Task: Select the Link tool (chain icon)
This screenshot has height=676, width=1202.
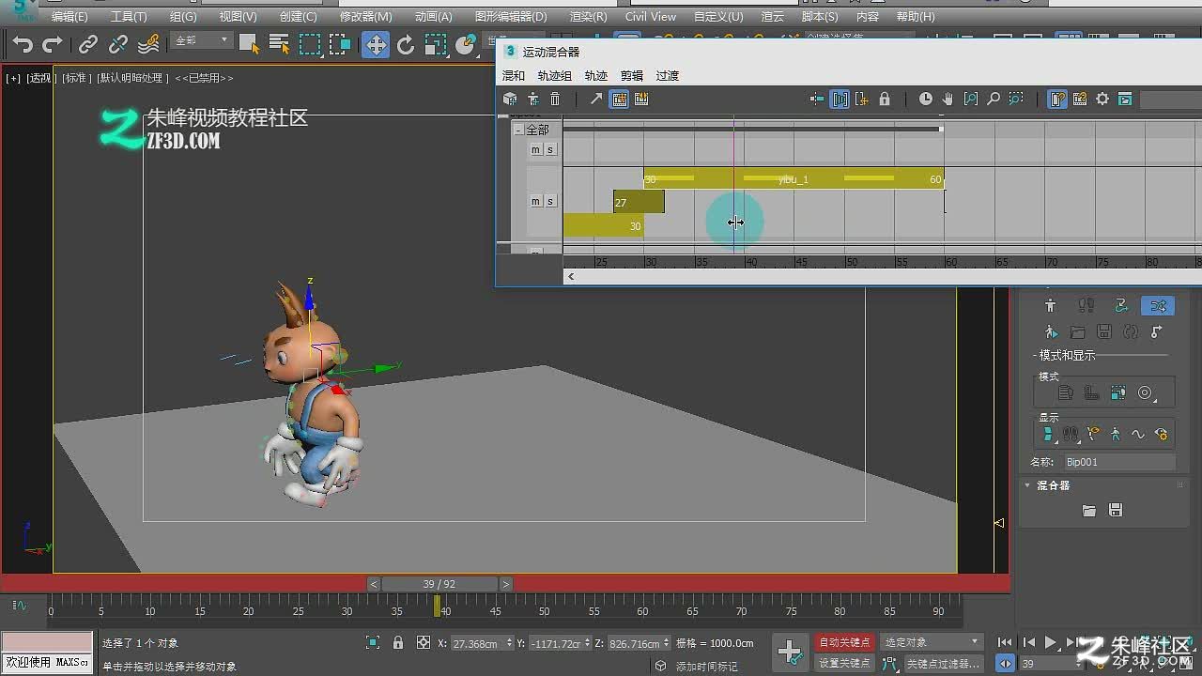Action: click(88, 44)
